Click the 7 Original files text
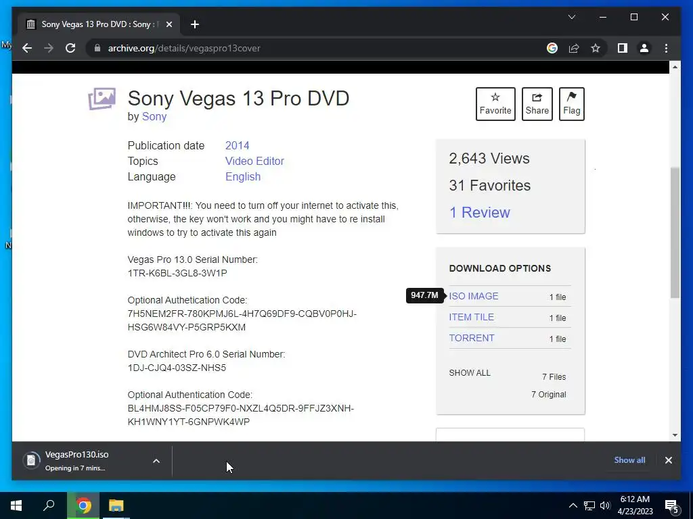693x519 pixels. (x=548, y=395)
